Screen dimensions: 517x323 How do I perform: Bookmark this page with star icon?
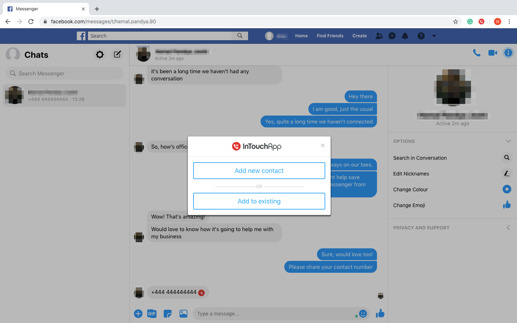(456, 22)
